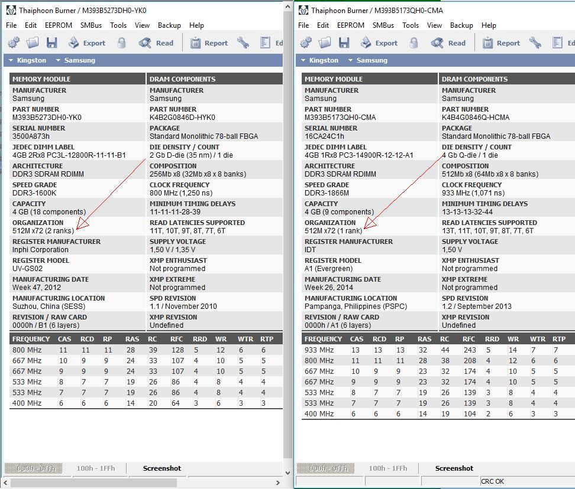Click padlock icon in right window toolbar
The width and height of the screenshot is (575, 489).
[x=414, y=43]
